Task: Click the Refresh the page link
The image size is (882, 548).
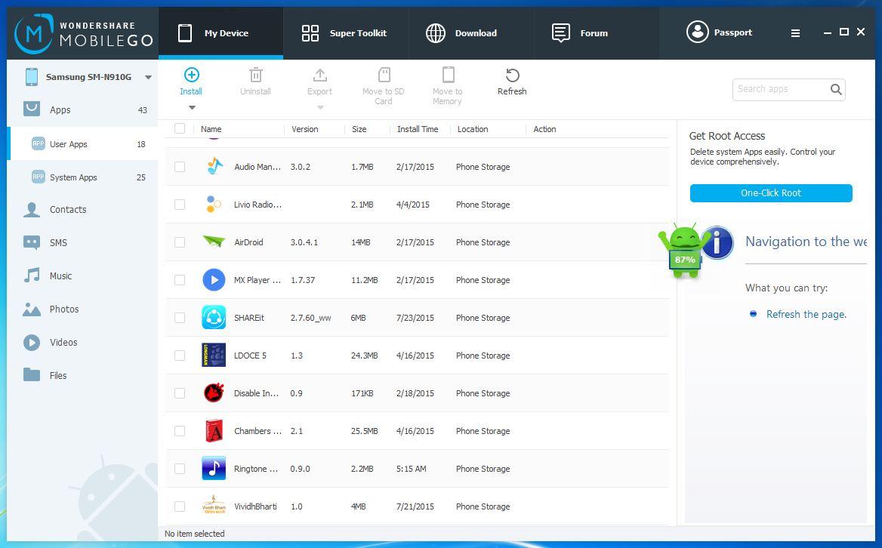Action: (x=806, y=314)
